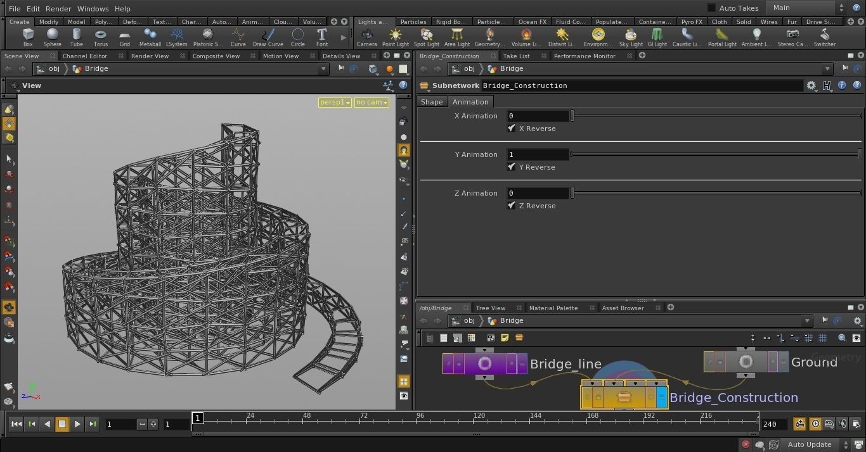This screenshot has width=866, height=452.
Task: Open the Material Palette tab
Action: tap(553, 308)
